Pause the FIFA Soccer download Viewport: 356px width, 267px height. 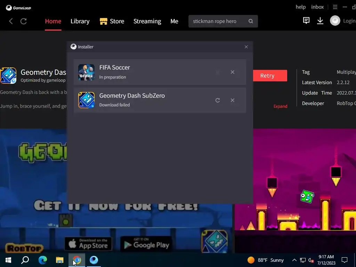218,72
